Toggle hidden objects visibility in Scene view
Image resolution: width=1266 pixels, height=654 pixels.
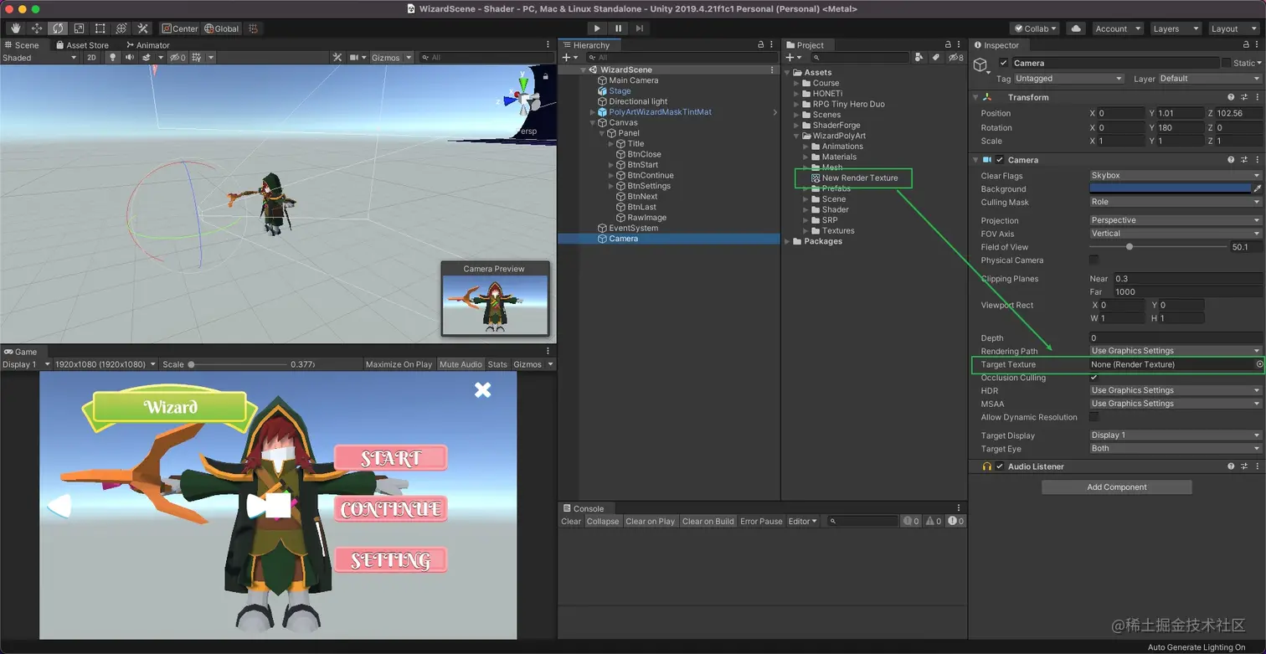coord(178,58)
